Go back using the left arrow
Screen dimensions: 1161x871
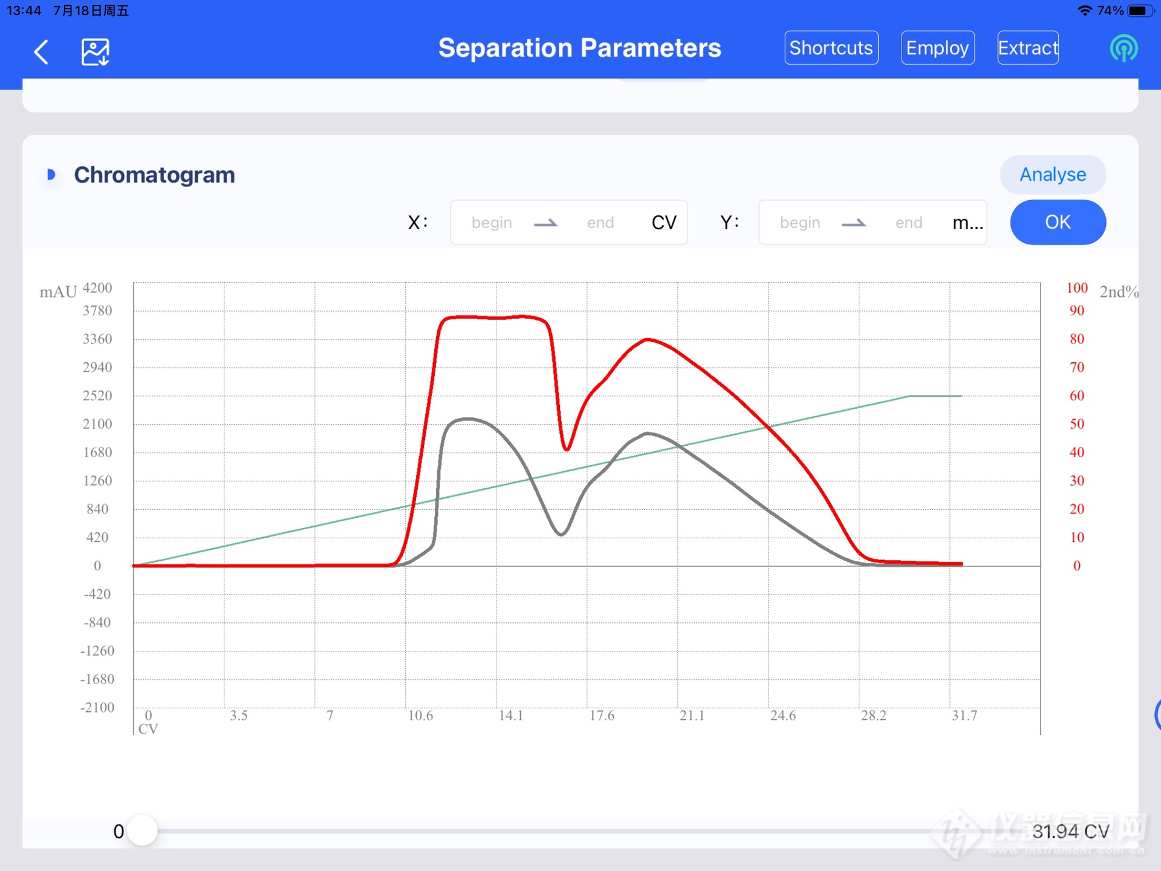pos(41,51)
